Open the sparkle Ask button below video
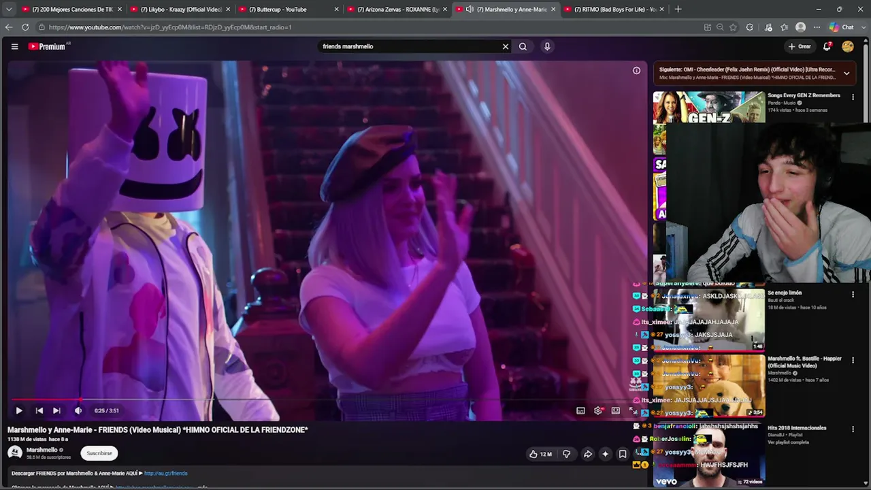 pos(605,454)
